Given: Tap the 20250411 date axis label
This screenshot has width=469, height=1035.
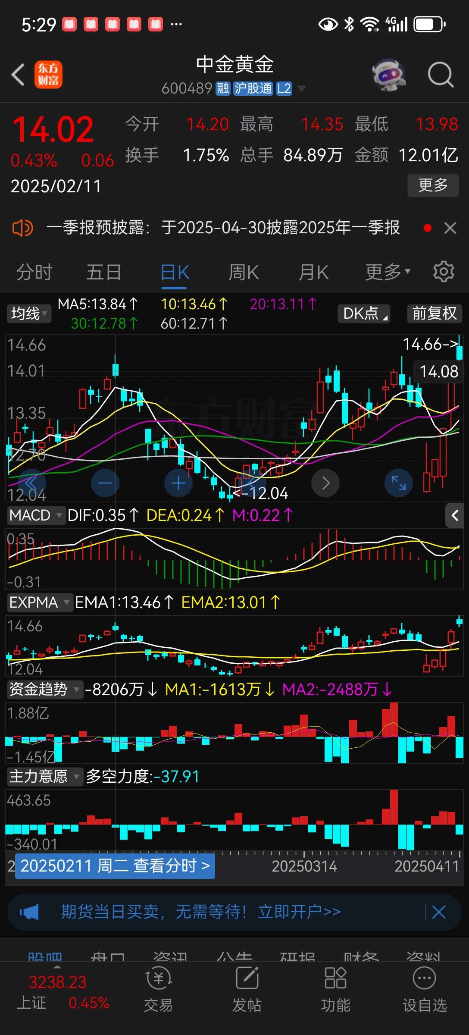Looking at the screenshot, I should coord(427,866).
